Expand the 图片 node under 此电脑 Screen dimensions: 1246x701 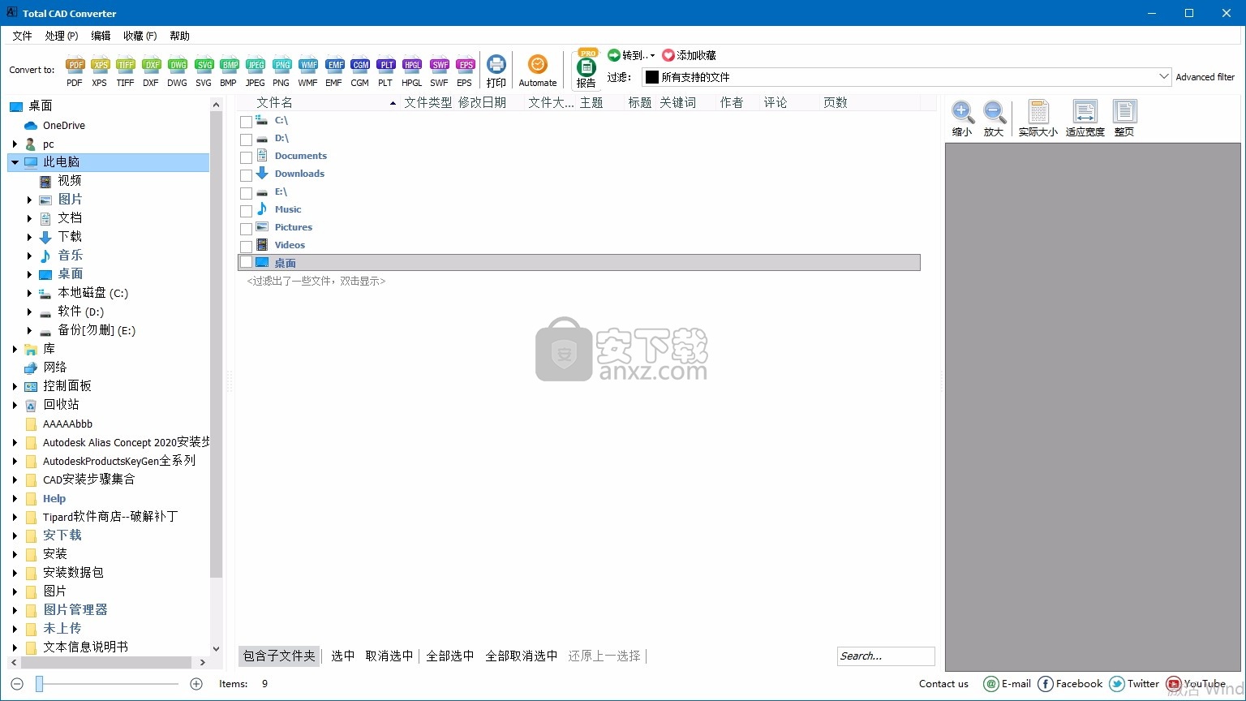tap(29, 200)
